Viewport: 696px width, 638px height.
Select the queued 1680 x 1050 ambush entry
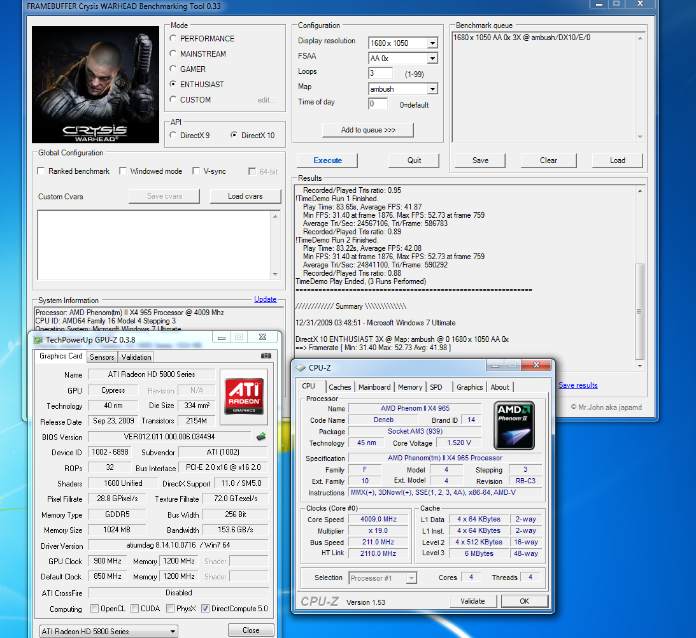click(522, 38)
